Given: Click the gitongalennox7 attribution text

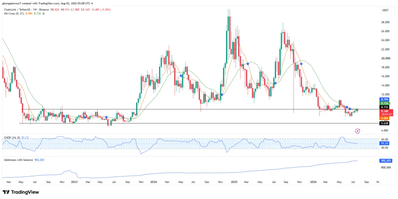Looking at the screenshot, I should point(11,3).
